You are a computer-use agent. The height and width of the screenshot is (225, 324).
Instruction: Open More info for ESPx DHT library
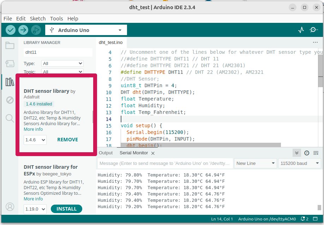coord(33,199)
